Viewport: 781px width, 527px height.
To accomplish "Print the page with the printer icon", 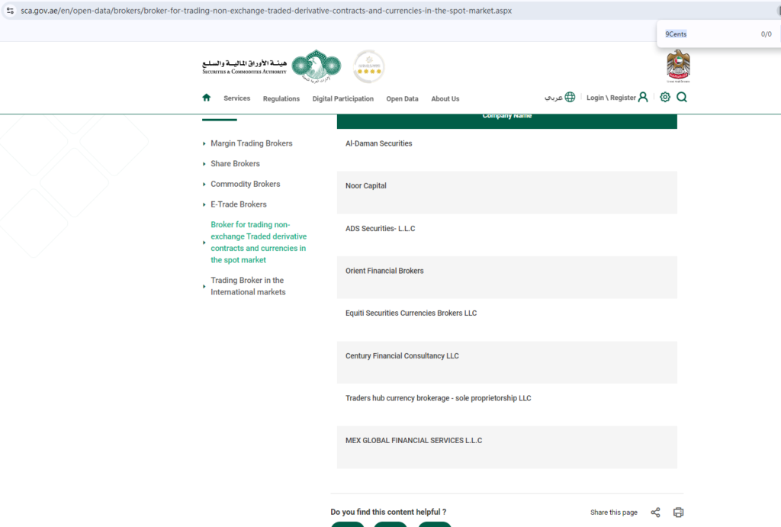I will click(678, 512).
